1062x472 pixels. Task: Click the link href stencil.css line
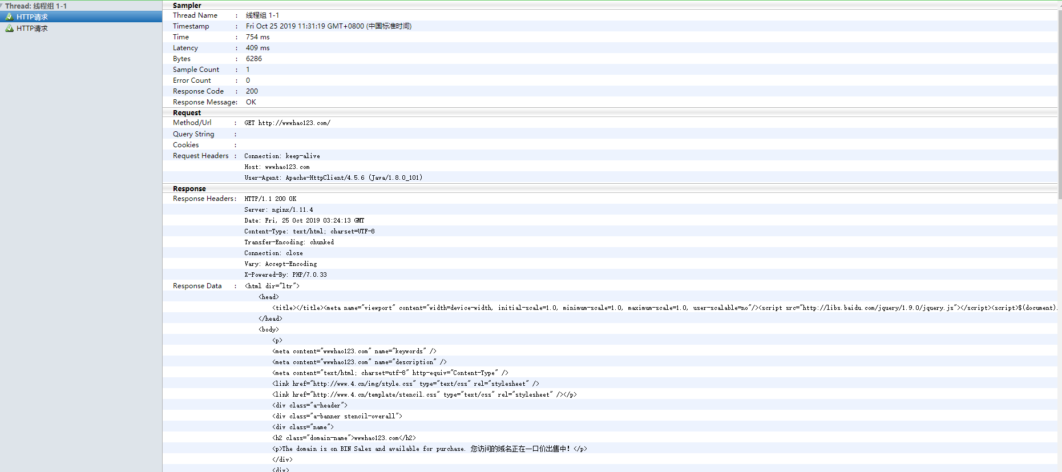coord(425,394)
